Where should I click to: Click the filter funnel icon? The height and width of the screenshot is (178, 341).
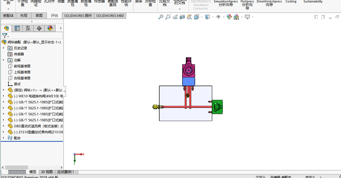coord(4,36)
